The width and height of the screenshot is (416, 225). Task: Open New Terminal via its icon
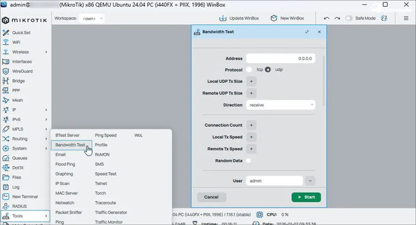[x=6, y=197]
